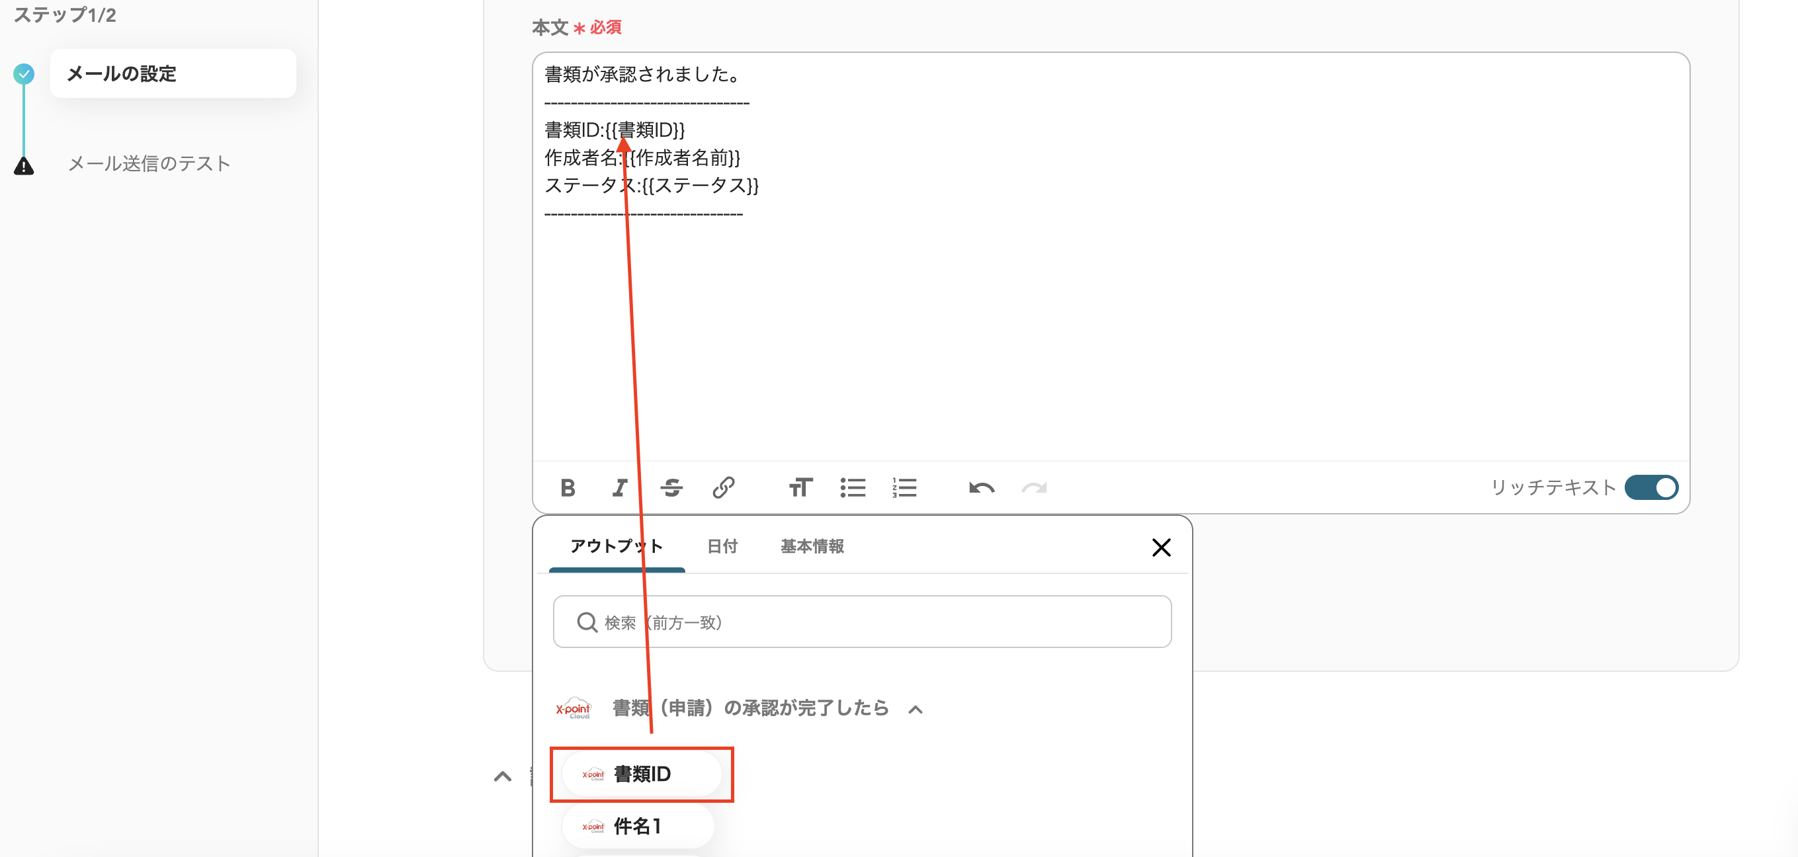Open the 基本情報 tab
1798x857 pixels.
pos(812,546)
